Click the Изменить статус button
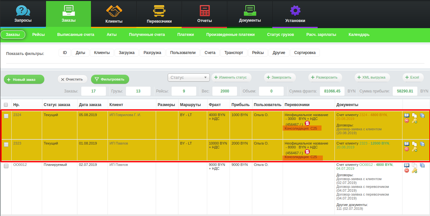This screenshot has height=216, width=430. pos(231,78)
